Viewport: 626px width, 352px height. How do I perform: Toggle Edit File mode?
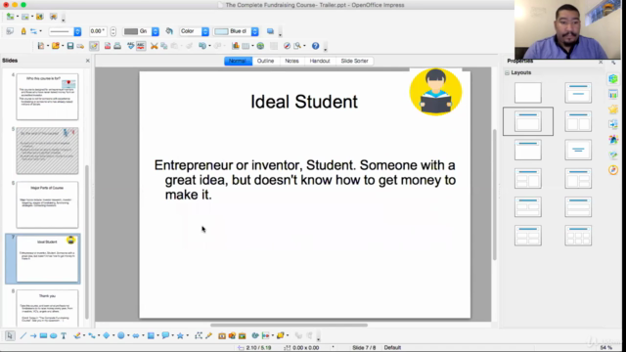(94, 46)
